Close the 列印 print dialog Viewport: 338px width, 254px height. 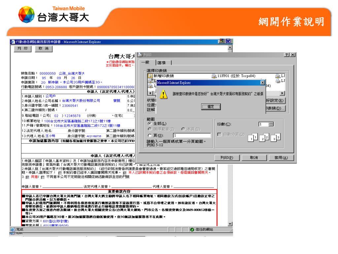tap(292, 55)
